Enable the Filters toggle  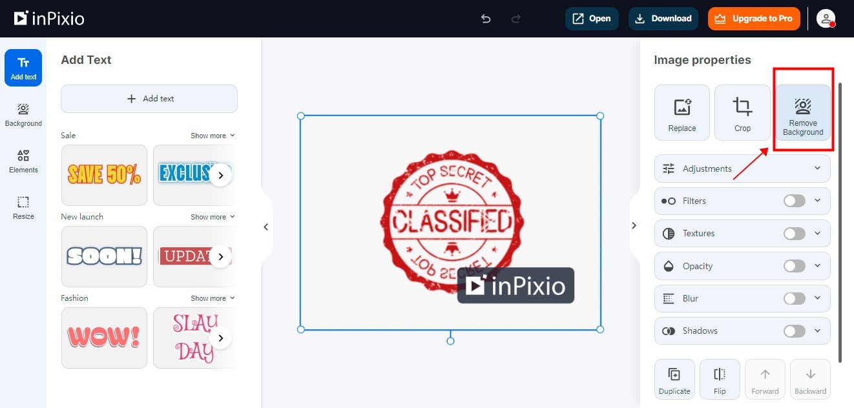[x=795, y=201]
